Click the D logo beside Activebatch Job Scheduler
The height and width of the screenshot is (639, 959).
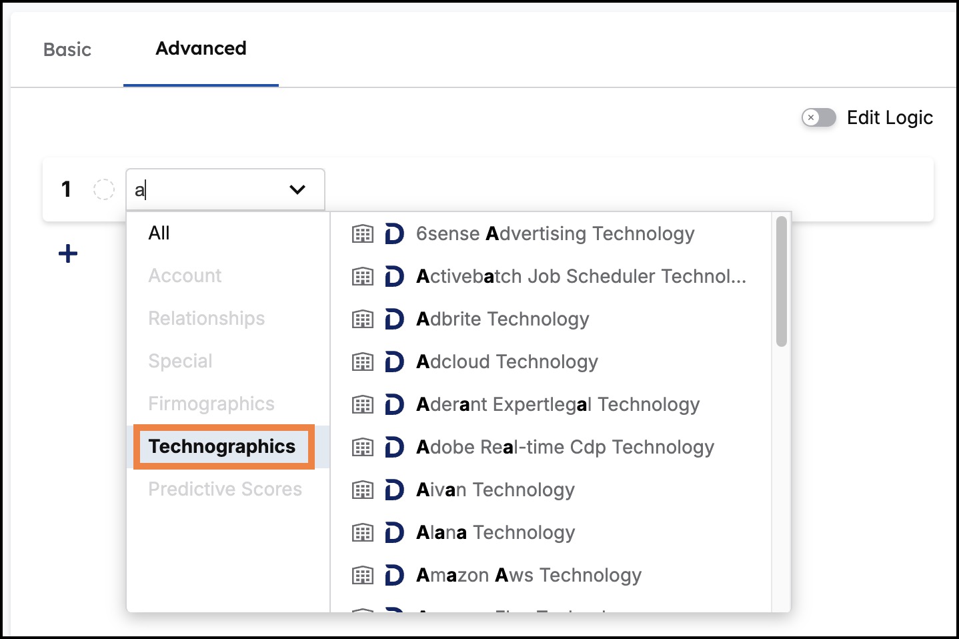point(394,276)
